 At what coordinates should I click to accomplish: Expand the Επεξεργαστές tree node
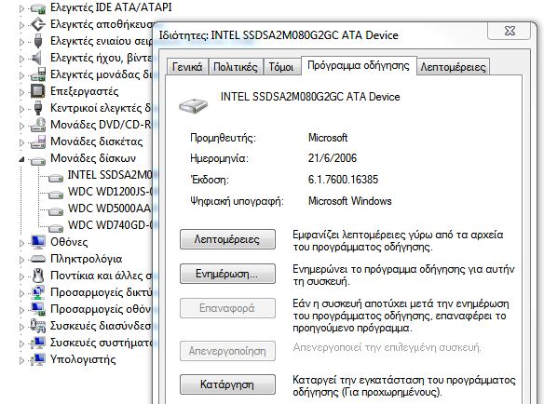click(21, 92)
